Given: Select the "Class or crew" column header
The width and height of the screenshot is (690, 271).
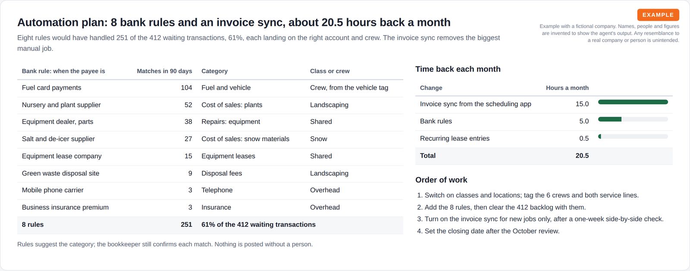Looking at the screenshot, I should 330,71.
